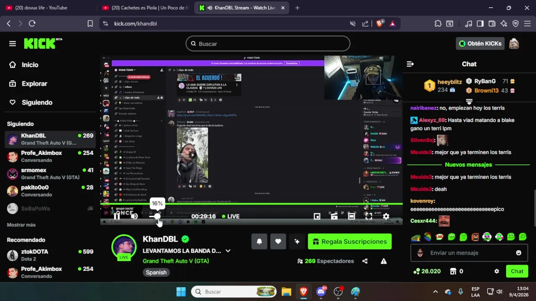This screenshot has width=536, height=301.
Task: Open the Brave Wallet icon
Action: [492, 24]
